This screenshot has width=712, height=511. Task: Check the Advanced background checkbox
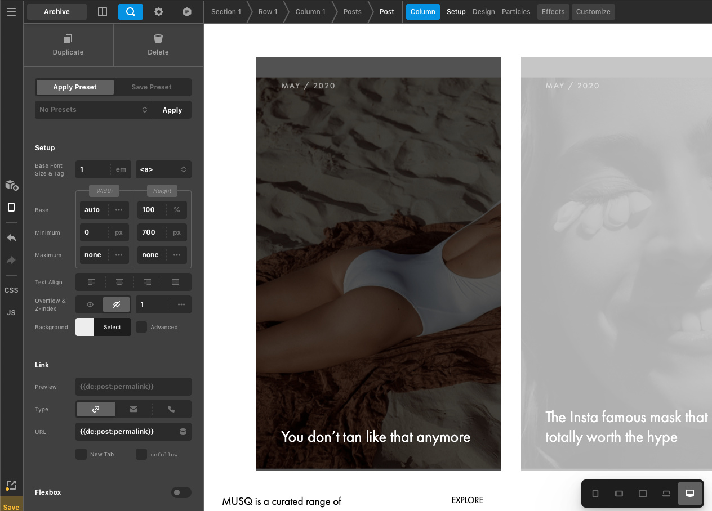coord(141,327)
